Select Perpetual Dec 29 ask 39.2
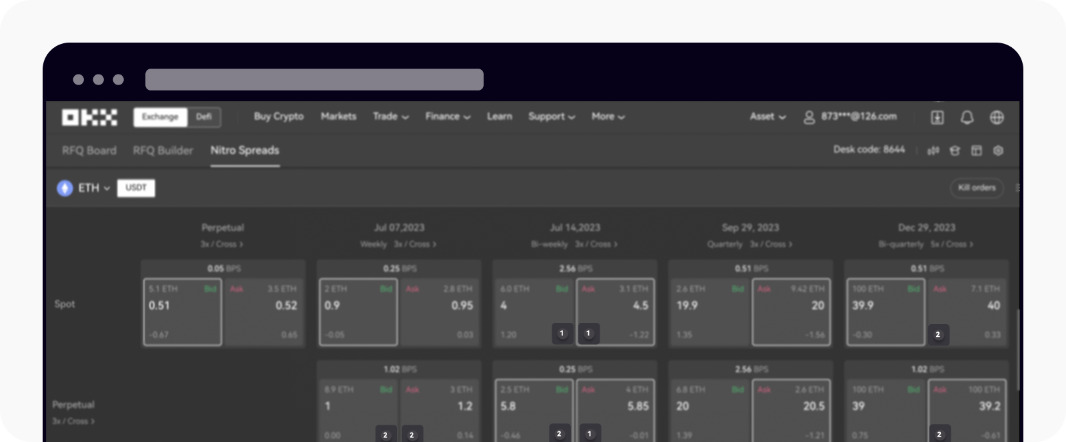The width and height of the screenshot is (1066, 442). (x=967, y=411)
